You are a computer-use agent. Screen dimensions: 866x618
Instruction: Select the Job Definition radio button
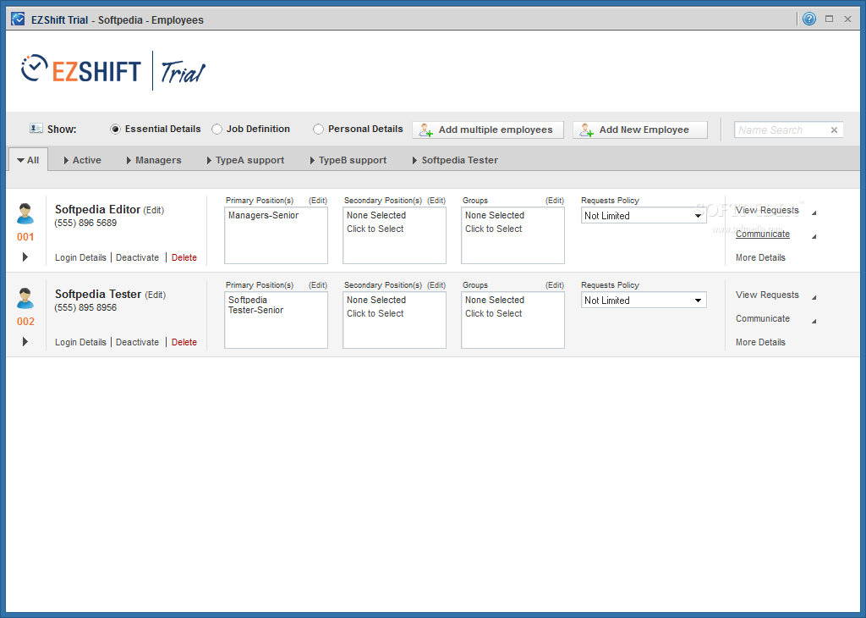tap(217, 130)
